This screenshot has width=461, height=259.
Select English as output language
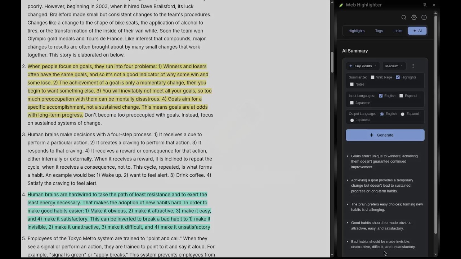[382, 114]
